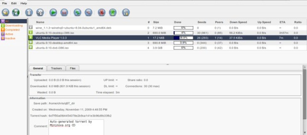
Task: Click the 56.2 KiB/s down speed cell
Action: pos(236,33)
